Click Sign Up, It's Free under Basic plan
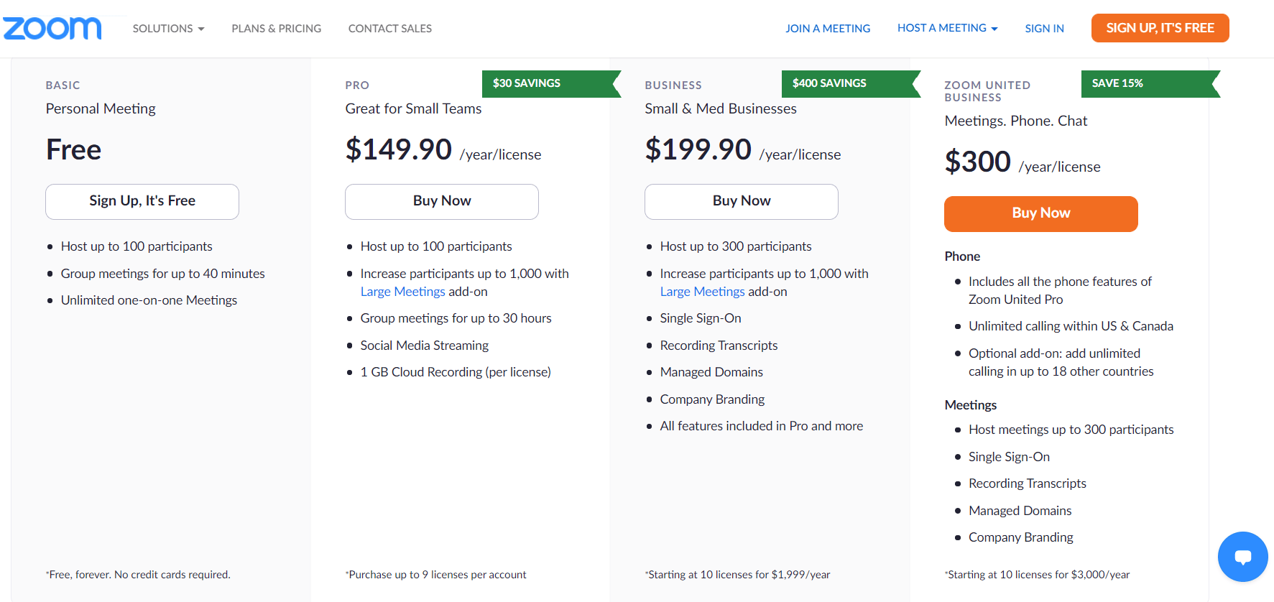 point(142,201)
